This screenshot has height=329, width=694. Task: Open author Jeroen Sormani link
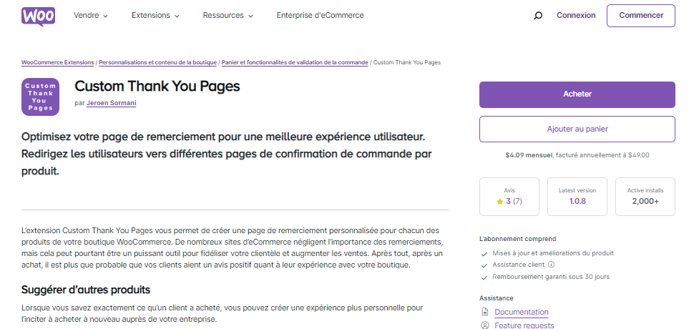click(x=111, y=103)
